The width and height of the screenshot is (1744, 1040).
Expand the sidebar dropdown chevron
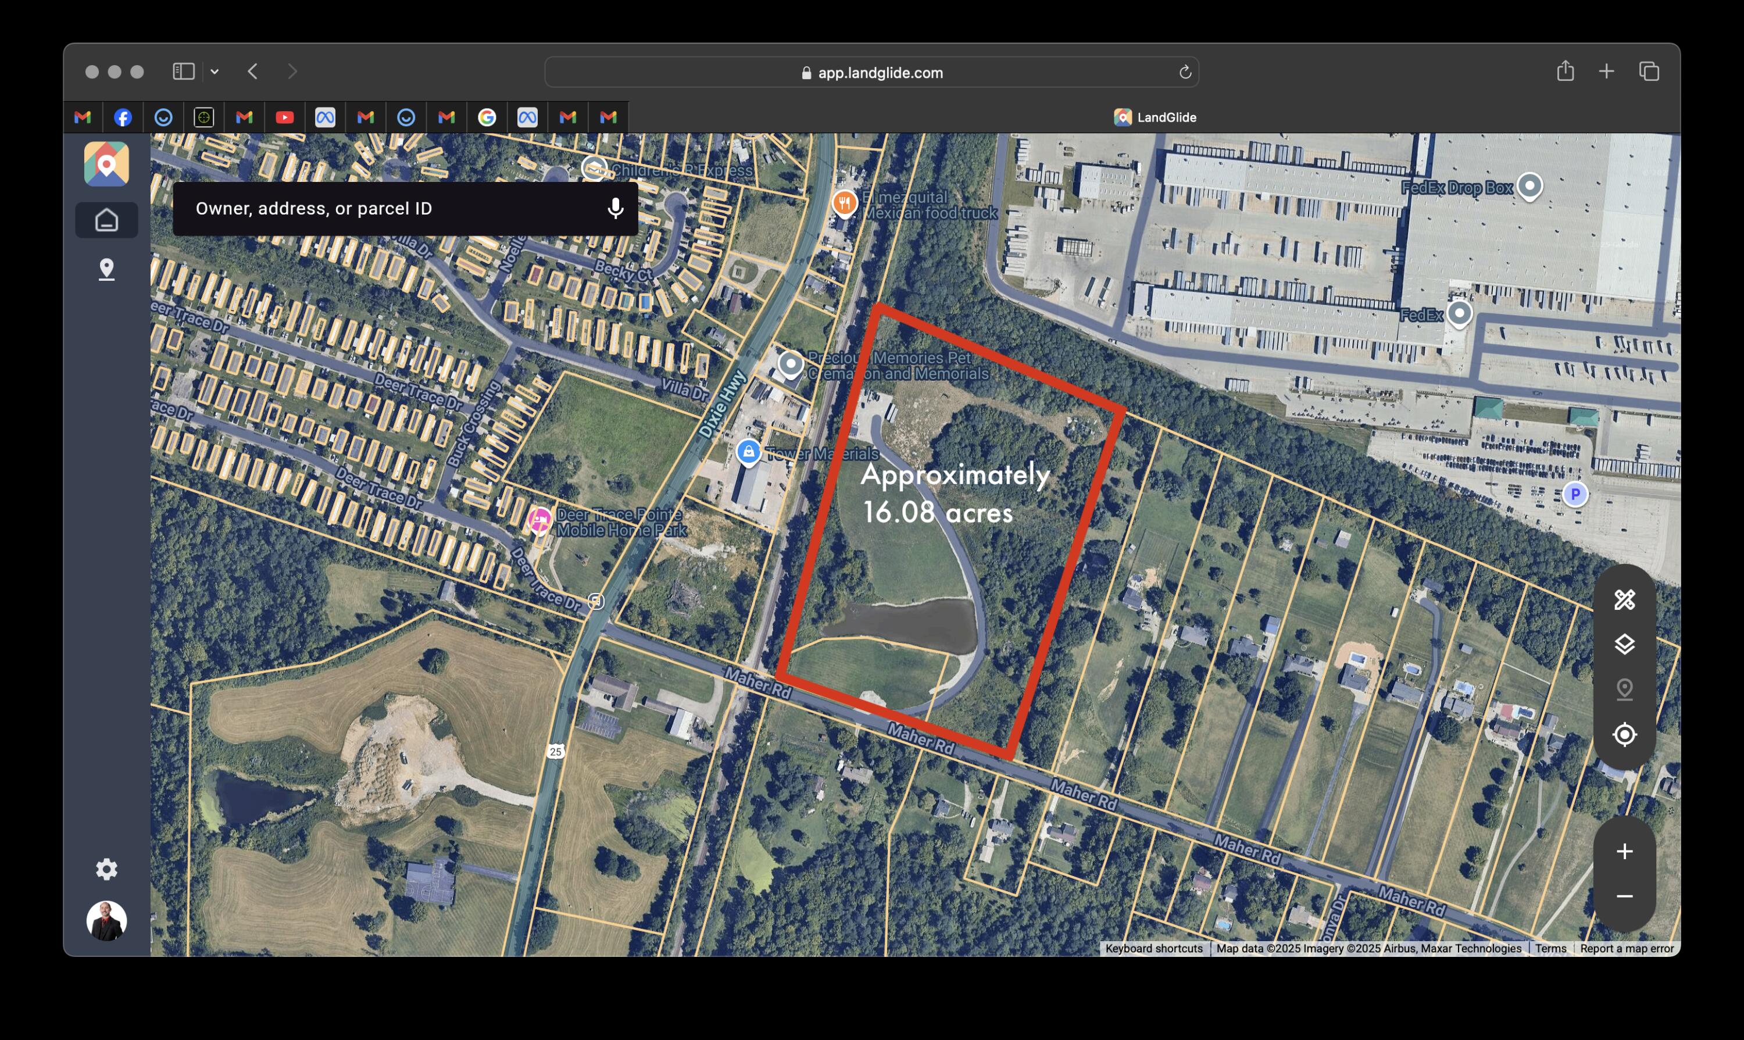215,72
